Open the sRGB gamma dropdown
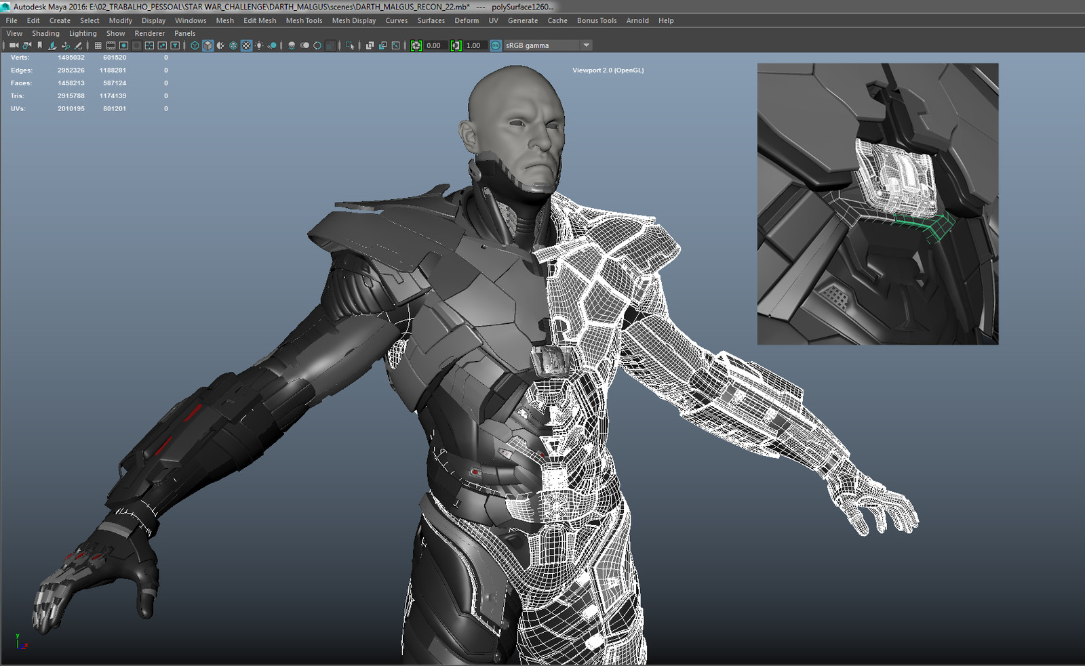The height and width of the screenshot is (666, 1085). [548, 45]
